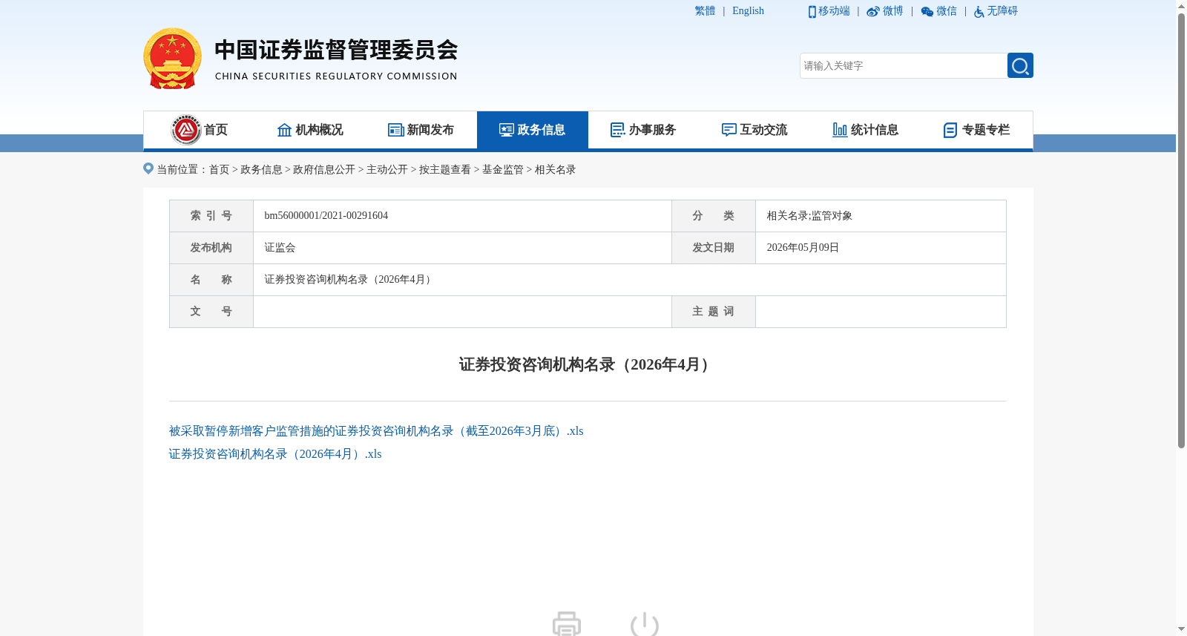Click the 主题词 table label
The width and height of the screenshot is (1187, 636).
[714, 312]
